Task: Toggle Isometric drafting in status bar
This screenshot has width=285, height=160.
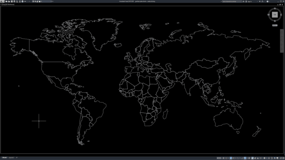Action: [x=238, y=158]
